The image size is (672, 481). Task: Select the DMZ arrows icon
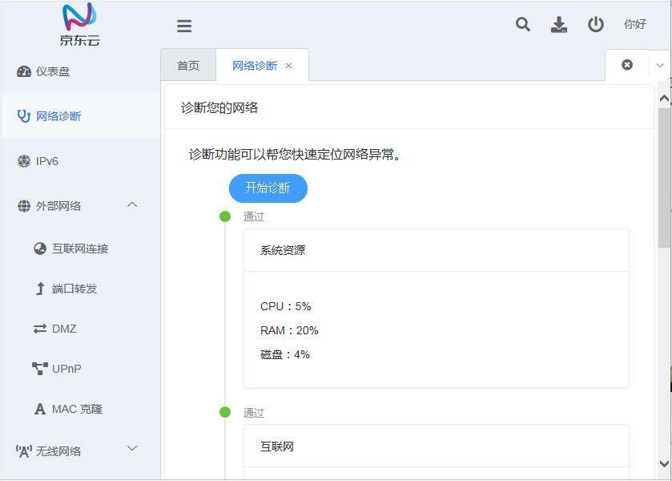(38, 329)
